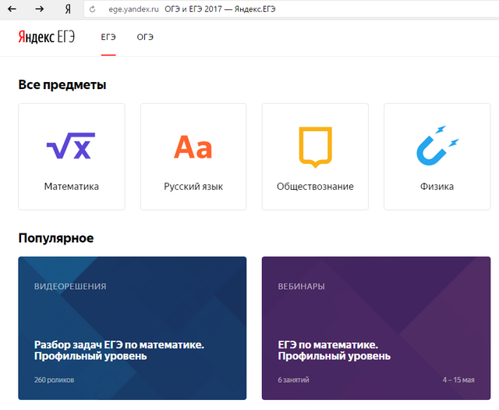This screenshot has width=499, height=410.
Task: Click the ВИДЕОРЕШЕНИЯ label
Action: [70, 287]
